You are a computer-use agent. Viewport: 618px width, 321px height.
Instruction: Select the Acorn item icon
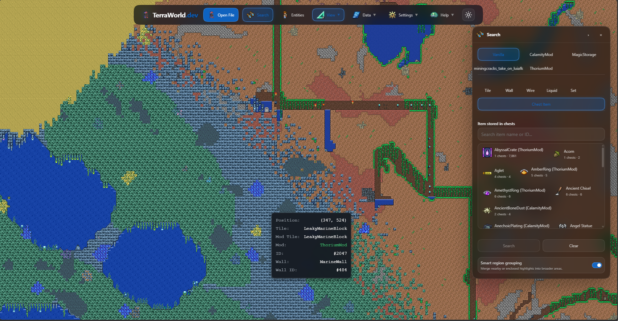(x=557, y=154)
